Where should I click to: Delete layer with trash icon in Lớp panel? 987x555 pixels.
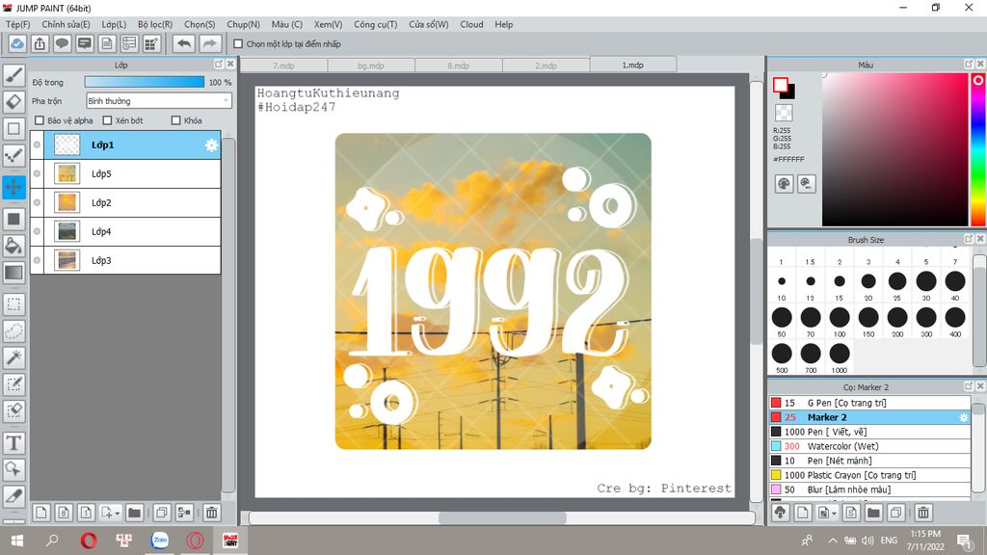click(211, 513)
